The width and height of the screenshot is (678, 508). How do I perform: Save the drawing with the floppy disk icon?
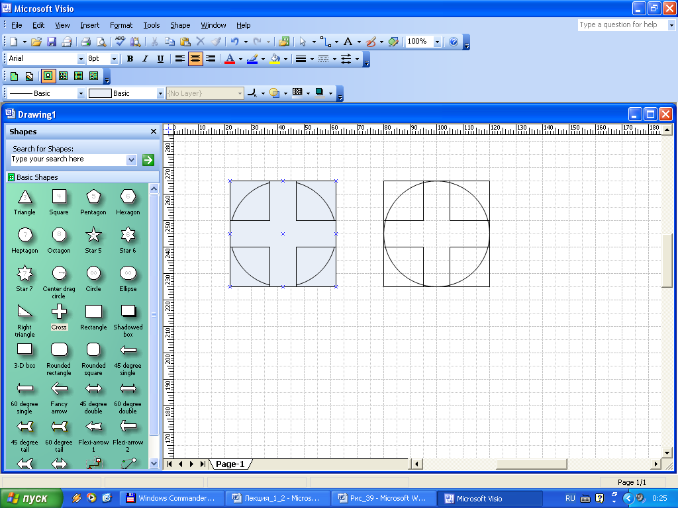[52, 42]
